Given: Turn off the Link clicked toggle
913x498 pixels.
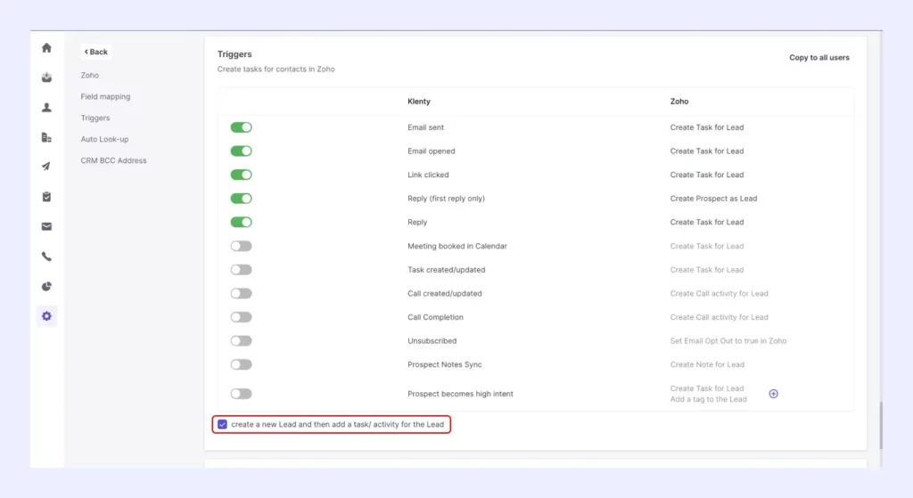Looking at the screenshot, I should (x=241, y=175).
